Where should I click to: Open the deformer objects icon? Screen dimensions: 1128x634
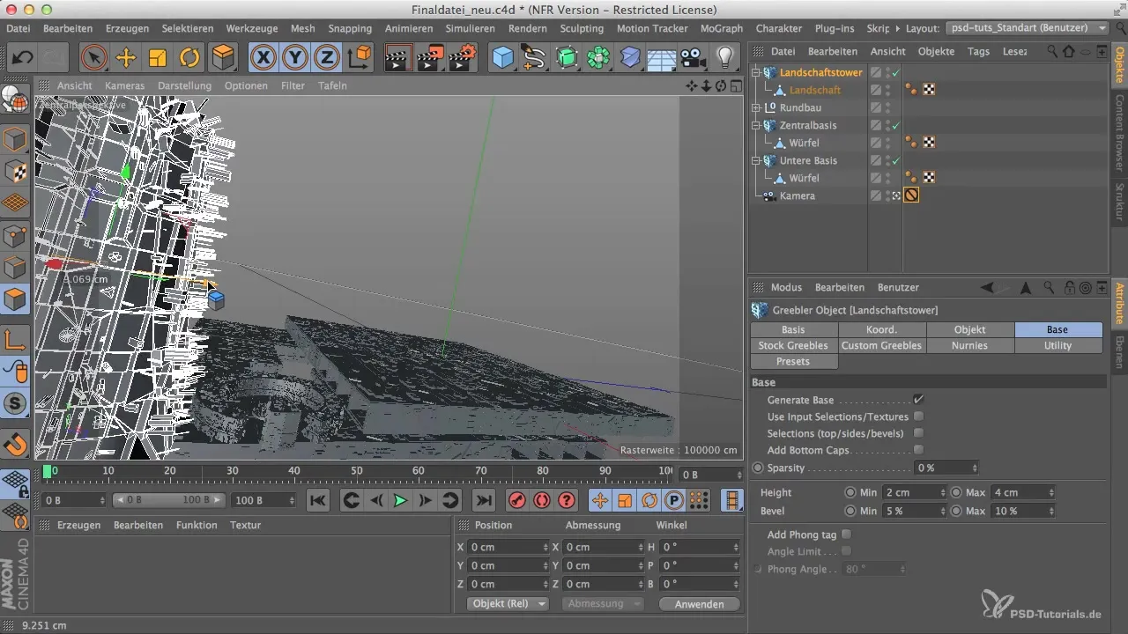coord(630,58)
